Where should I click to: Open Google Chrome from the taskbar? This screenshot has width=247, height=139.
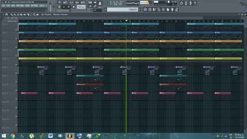pos(13,136)
